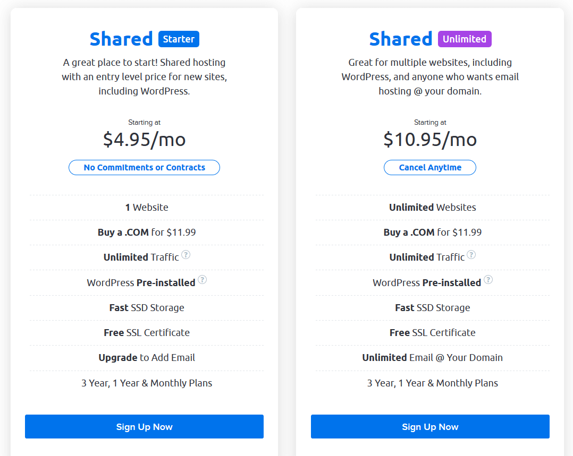
Task: Click Upgrade to Add Email text
Action: click(x=147, y=358)
